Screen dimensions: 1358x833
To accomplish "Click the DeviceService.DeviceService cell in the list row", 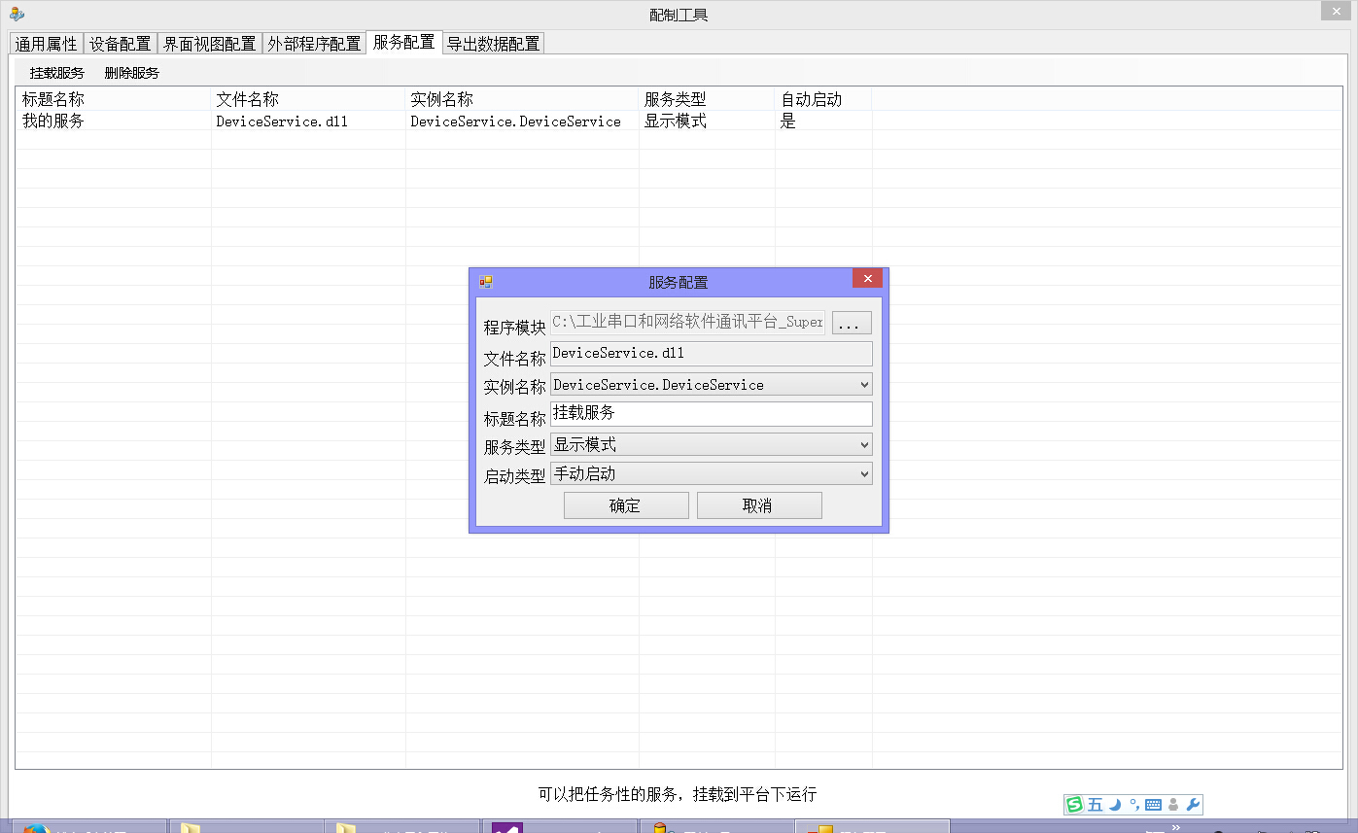I will coord(515,121).
